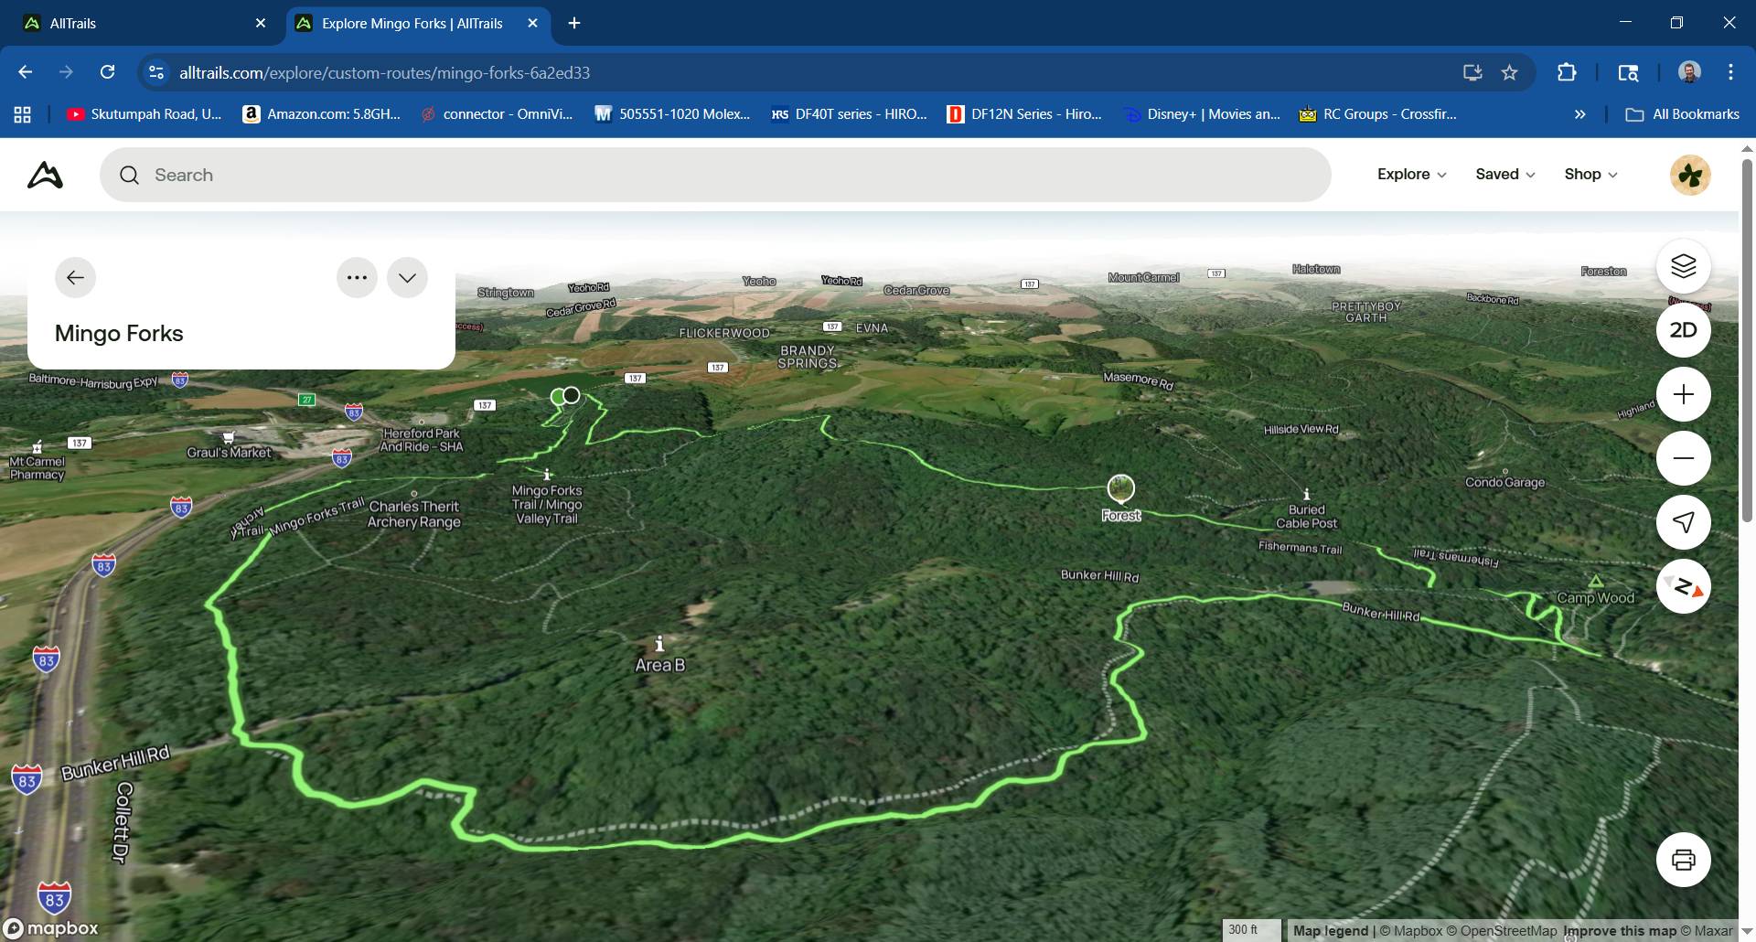Switch map to 2D view

tap(1683, 330)
